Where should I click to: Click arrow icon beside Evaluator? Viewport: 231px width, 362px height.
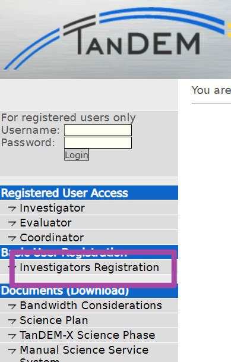click(12, 224)
